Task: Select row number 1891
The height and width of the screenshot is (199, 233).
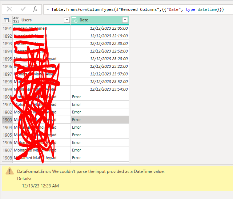Action: tap(7, 28)
